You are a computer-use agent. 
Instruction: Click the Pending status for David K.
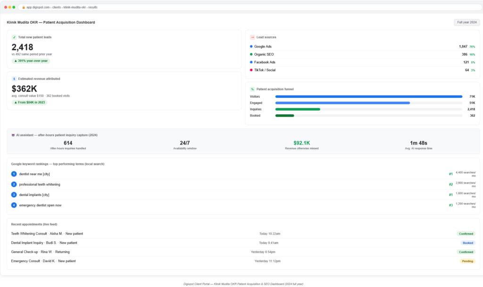(x=467, y=261)
